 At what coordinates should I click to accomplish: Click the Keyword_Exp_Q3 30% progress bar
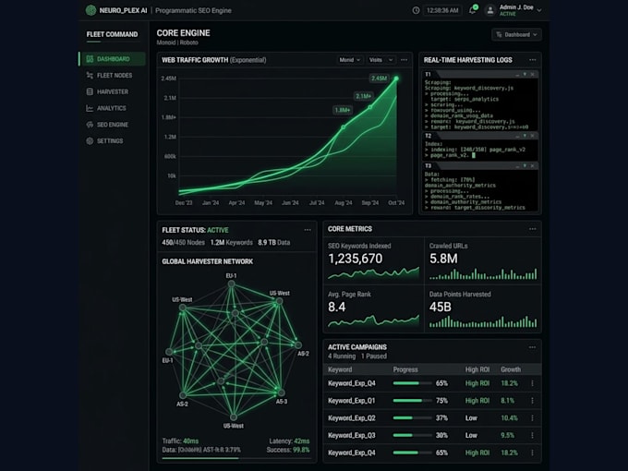(x=412, y=435)
